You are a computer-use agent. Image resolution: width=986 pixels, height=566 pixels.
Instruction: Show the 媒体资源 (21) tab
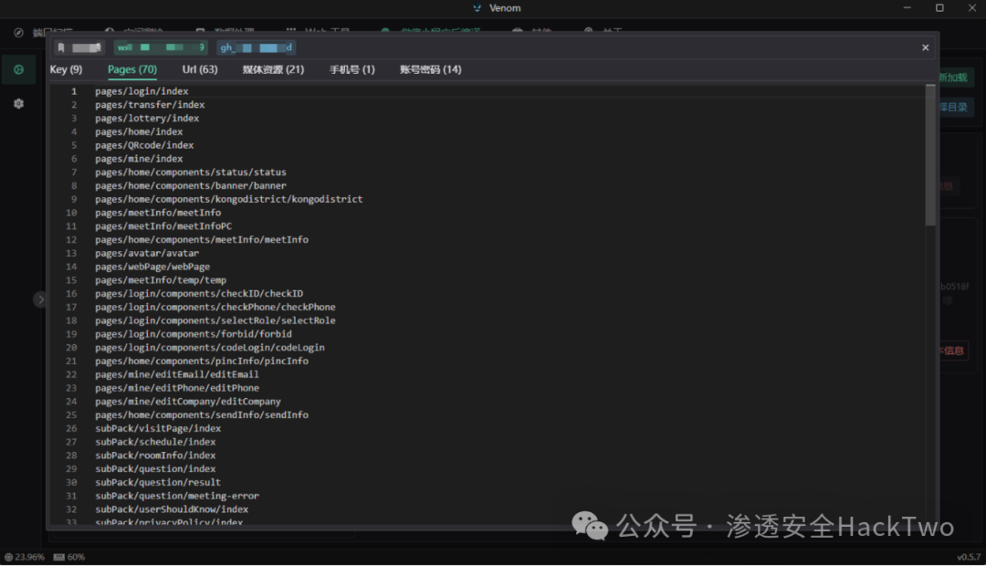273,69
